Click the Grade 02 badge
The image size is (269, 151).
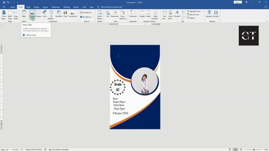pos(118,87)
